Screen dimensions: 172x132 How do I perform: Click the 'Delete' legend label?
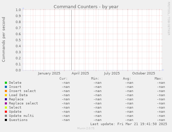(15, 83)
